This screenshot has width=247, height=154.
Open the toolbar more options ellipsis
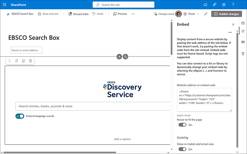pos(133,14)
